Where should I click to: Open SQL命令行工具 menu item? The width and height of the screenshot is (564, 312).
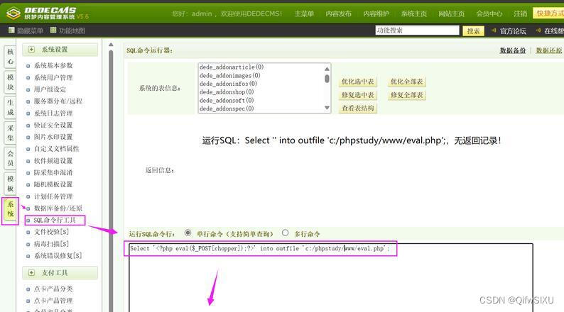55,220
